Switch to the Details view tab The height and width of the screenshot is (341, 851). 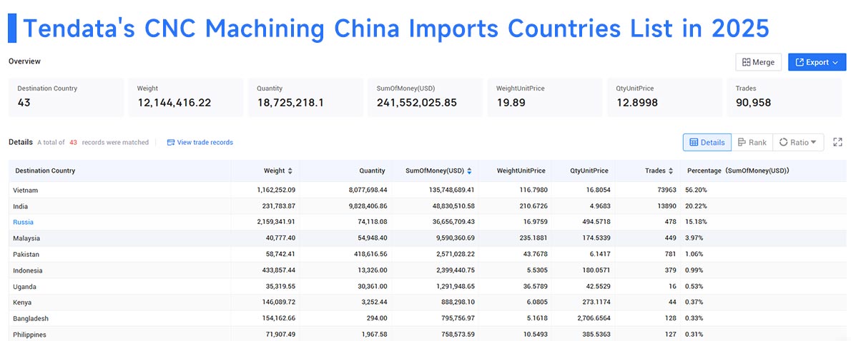(707, 143)
